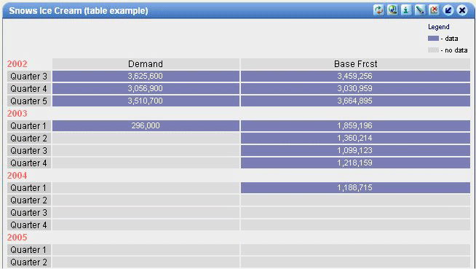Viewport: 476px width, 269px height.
Task: Select the Demand column header
Action: [x=146, y=64]
